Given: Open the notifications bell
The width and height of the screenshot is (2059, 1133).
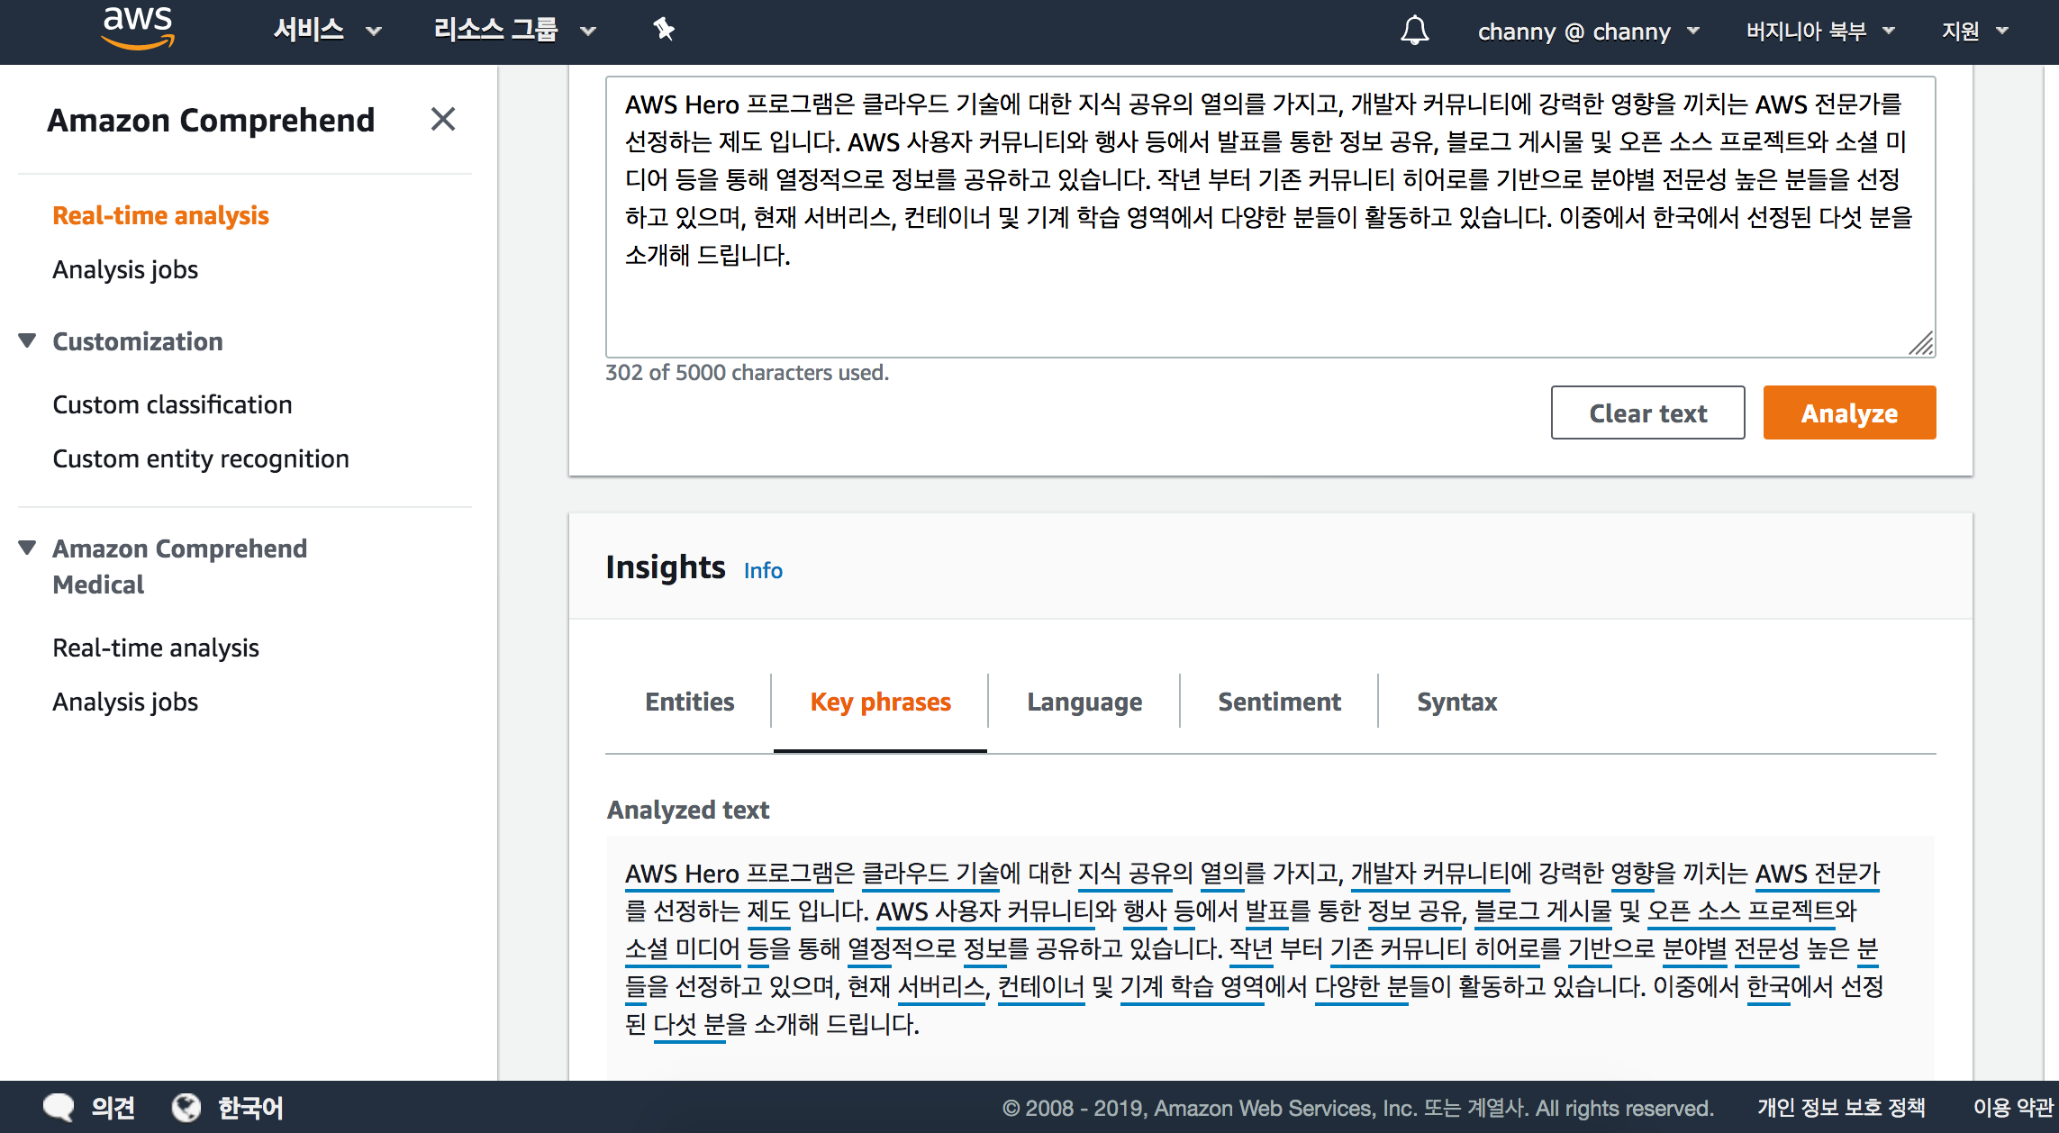Looking at the screenshot, I should coord(1414,31).
